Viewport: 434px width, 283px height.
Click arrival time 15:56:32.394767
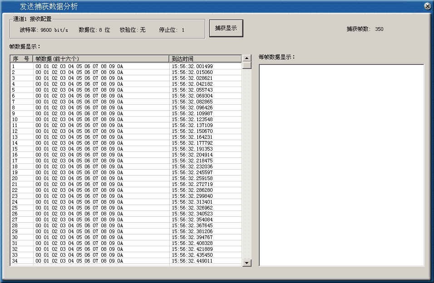192,237
